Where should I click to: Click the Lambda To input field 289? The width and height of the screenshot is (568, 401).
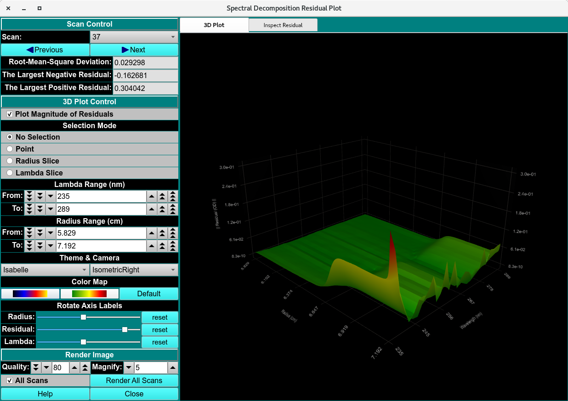click(x=101, y=209)
